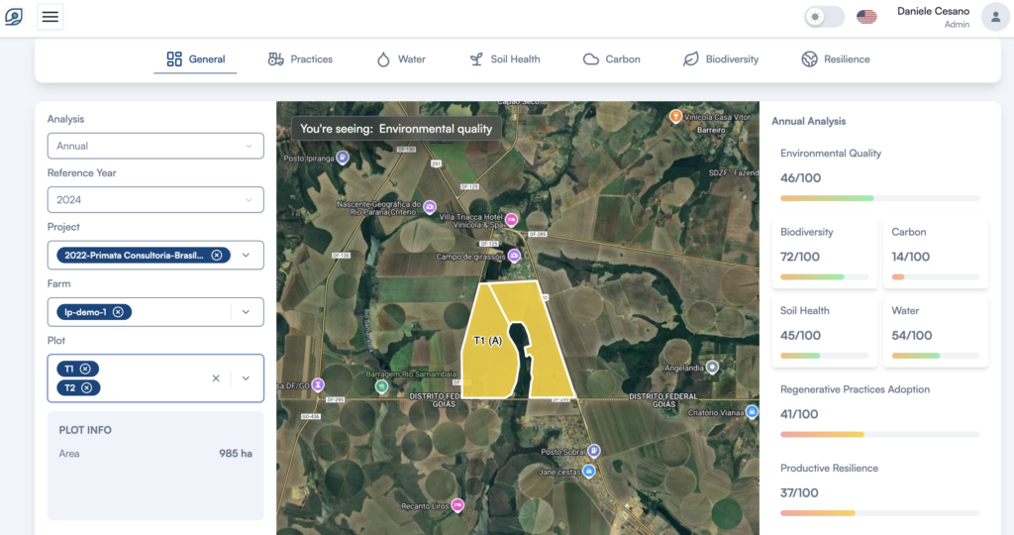Click the Regenerative Practices Adoption 41/100 value
1014x535 pixels.
(799, 414)
